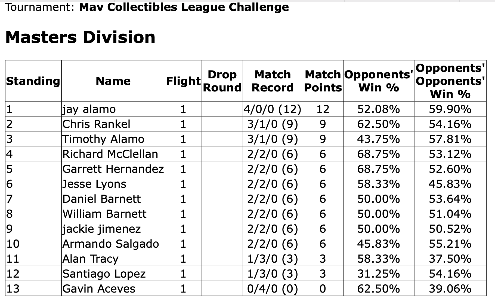Select Chris Rankel in the table

pos(97,124)
